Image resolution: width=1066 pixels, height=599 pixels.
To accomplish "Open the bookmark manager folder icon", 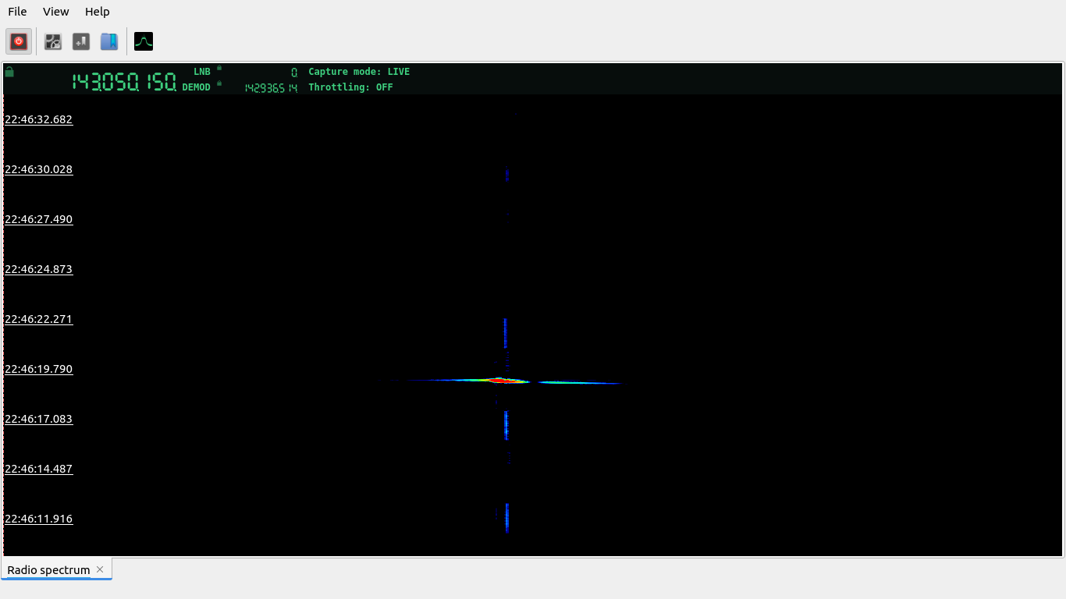I will point(109,41).
